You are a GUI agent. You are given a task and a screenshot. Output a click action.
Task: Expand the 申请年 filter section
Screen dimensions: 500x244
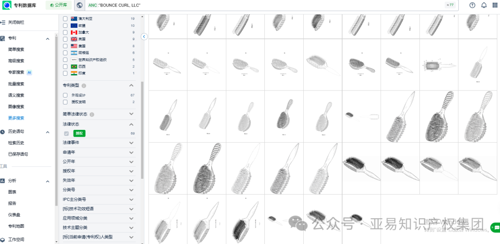pos(131,152)
